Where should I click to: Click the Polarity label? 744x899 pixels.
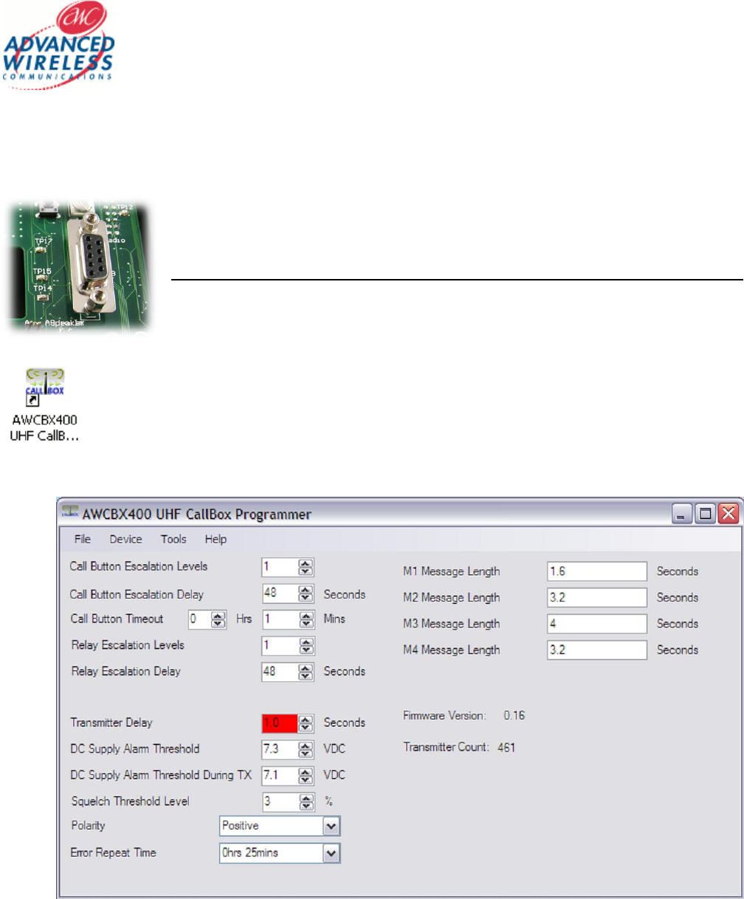tap(88, 827)
